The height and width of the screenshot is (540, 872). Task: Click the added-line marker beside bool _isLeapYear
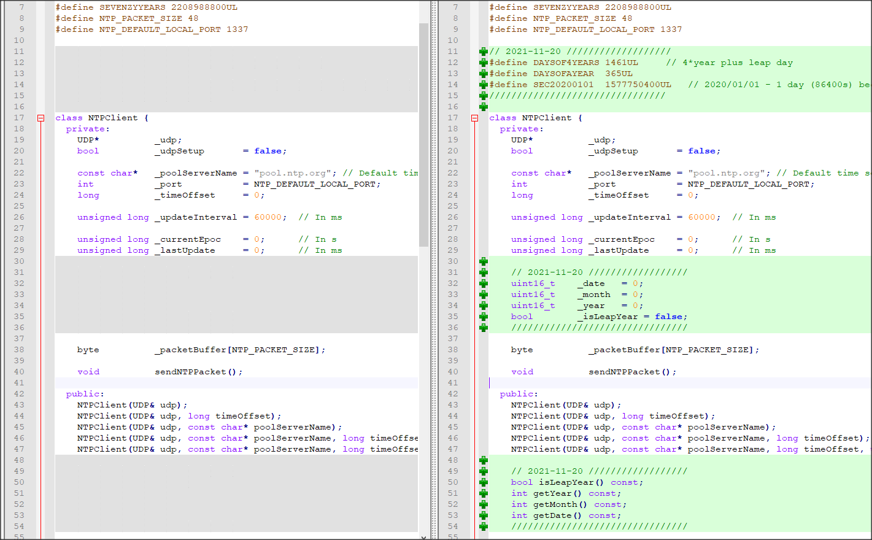[x=484, y=317]
